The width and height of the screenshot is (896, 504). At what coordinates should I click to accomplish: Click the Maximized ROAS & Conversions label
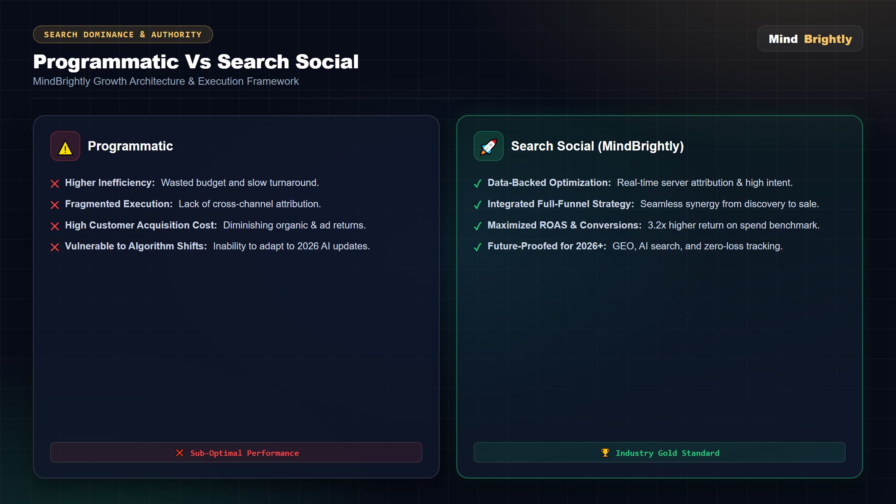pyautogui.click(x=564, y=225)
